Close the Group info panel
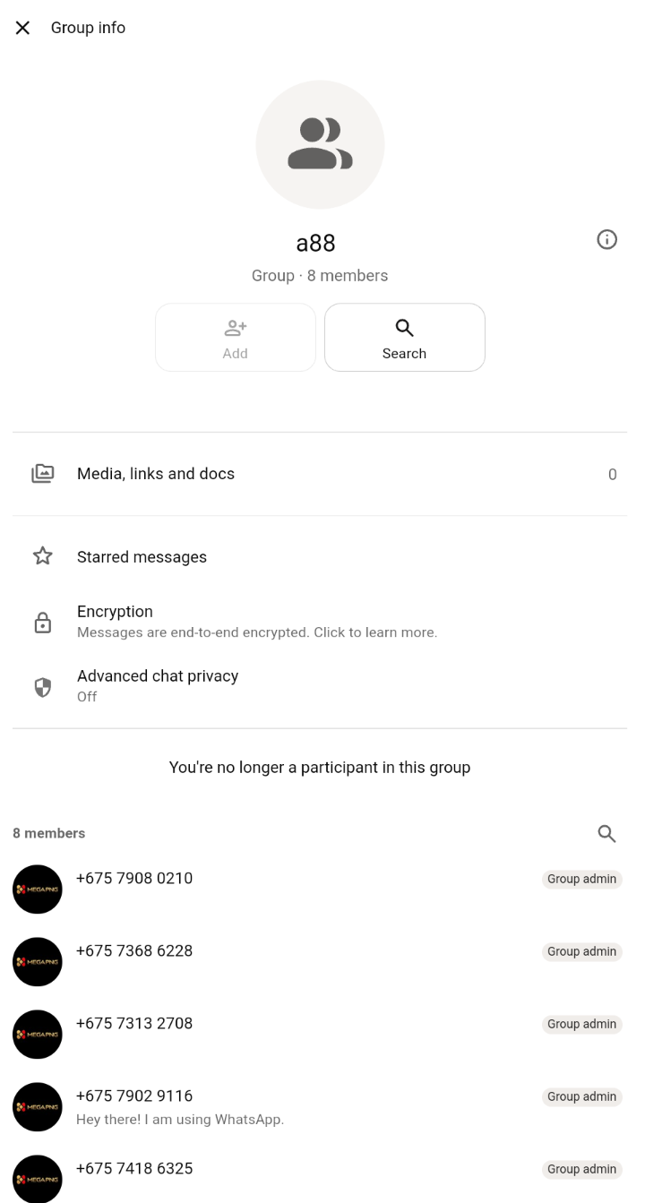 (22, 28)
